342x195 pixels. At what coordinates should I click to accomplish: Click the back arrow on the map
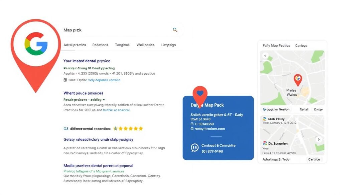pyautogui.click(x=266, y=56)
